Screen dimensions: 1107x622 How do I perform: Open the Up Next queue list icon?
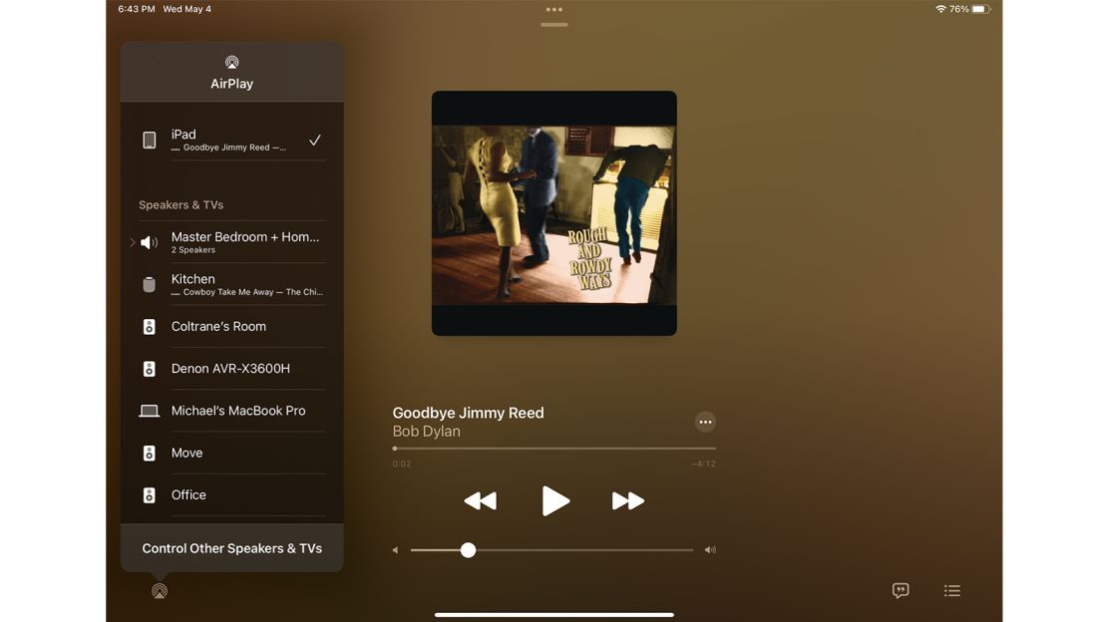[951, 590]
